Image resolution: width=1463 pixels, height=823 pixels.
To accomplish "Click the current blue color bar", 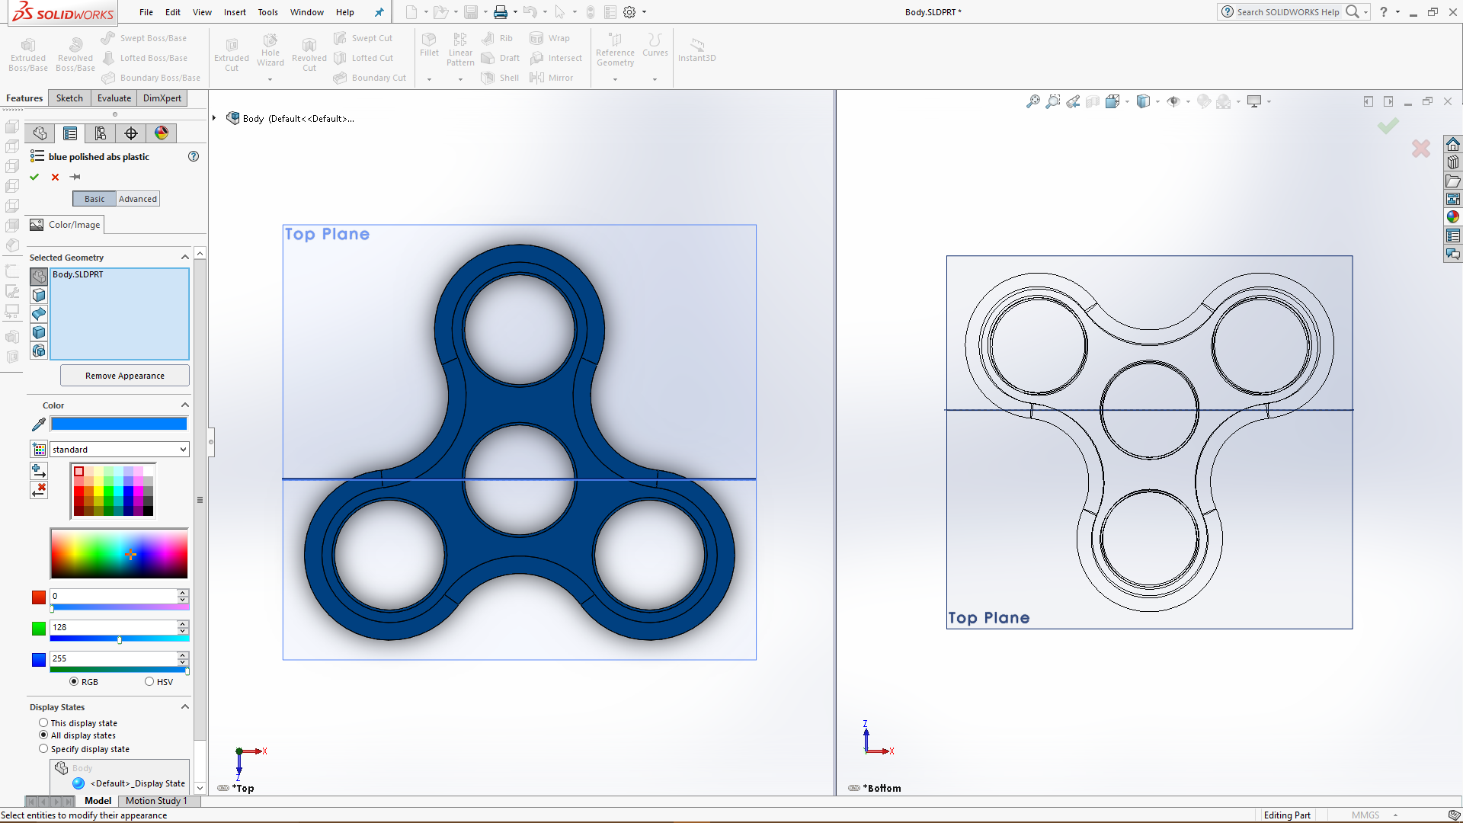I will 119,424.
